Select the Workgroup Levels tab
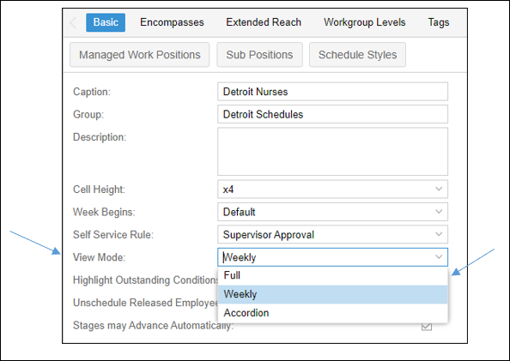This screenshot has width=510, height=361. (x=364, y=22)
